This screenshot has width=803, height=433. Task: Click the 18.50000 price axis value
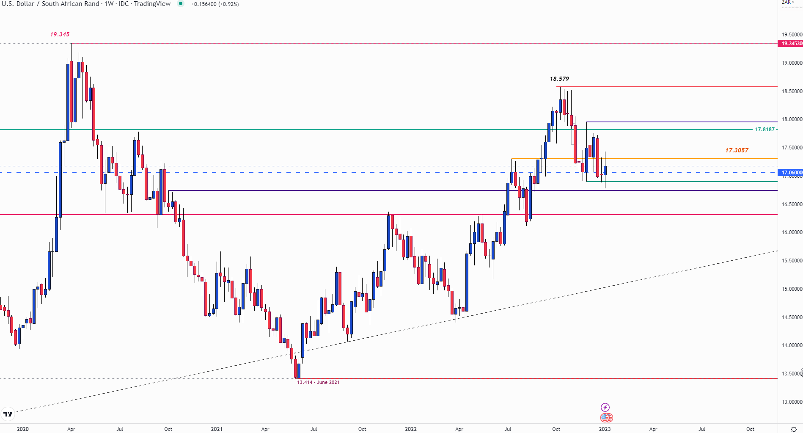click(x=792, y=91)
